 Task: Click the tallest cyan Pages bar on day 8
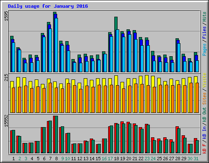click(56, 45)
